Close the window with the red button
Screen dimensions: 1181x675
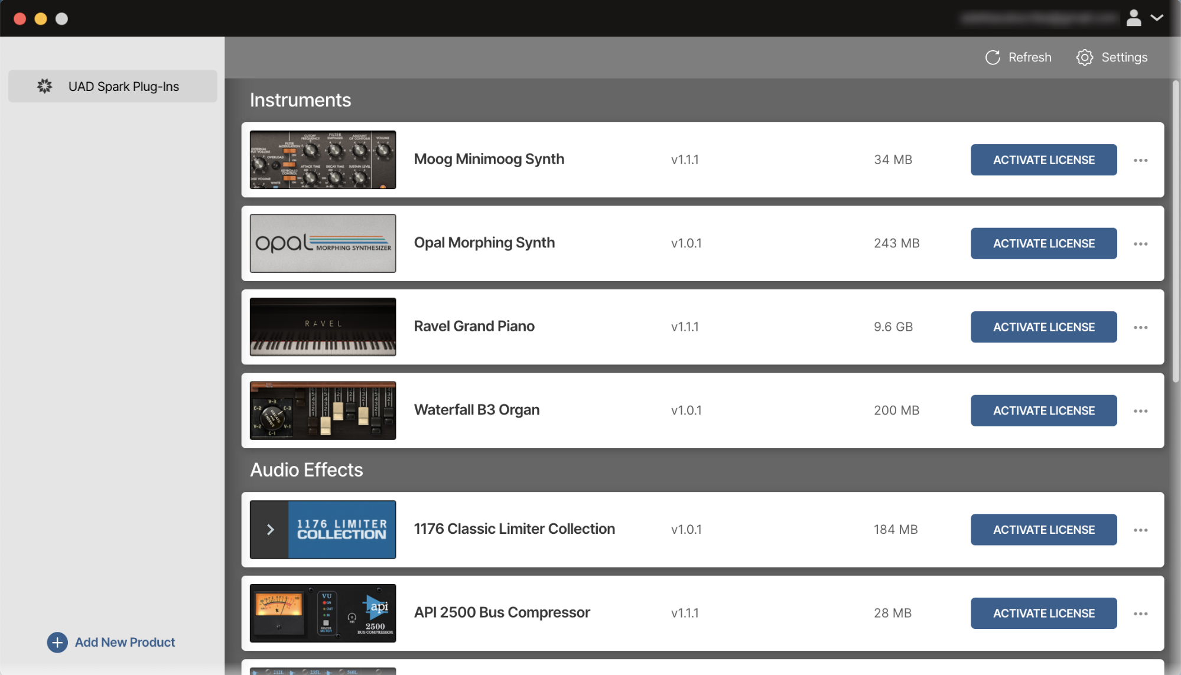point(20,18)
